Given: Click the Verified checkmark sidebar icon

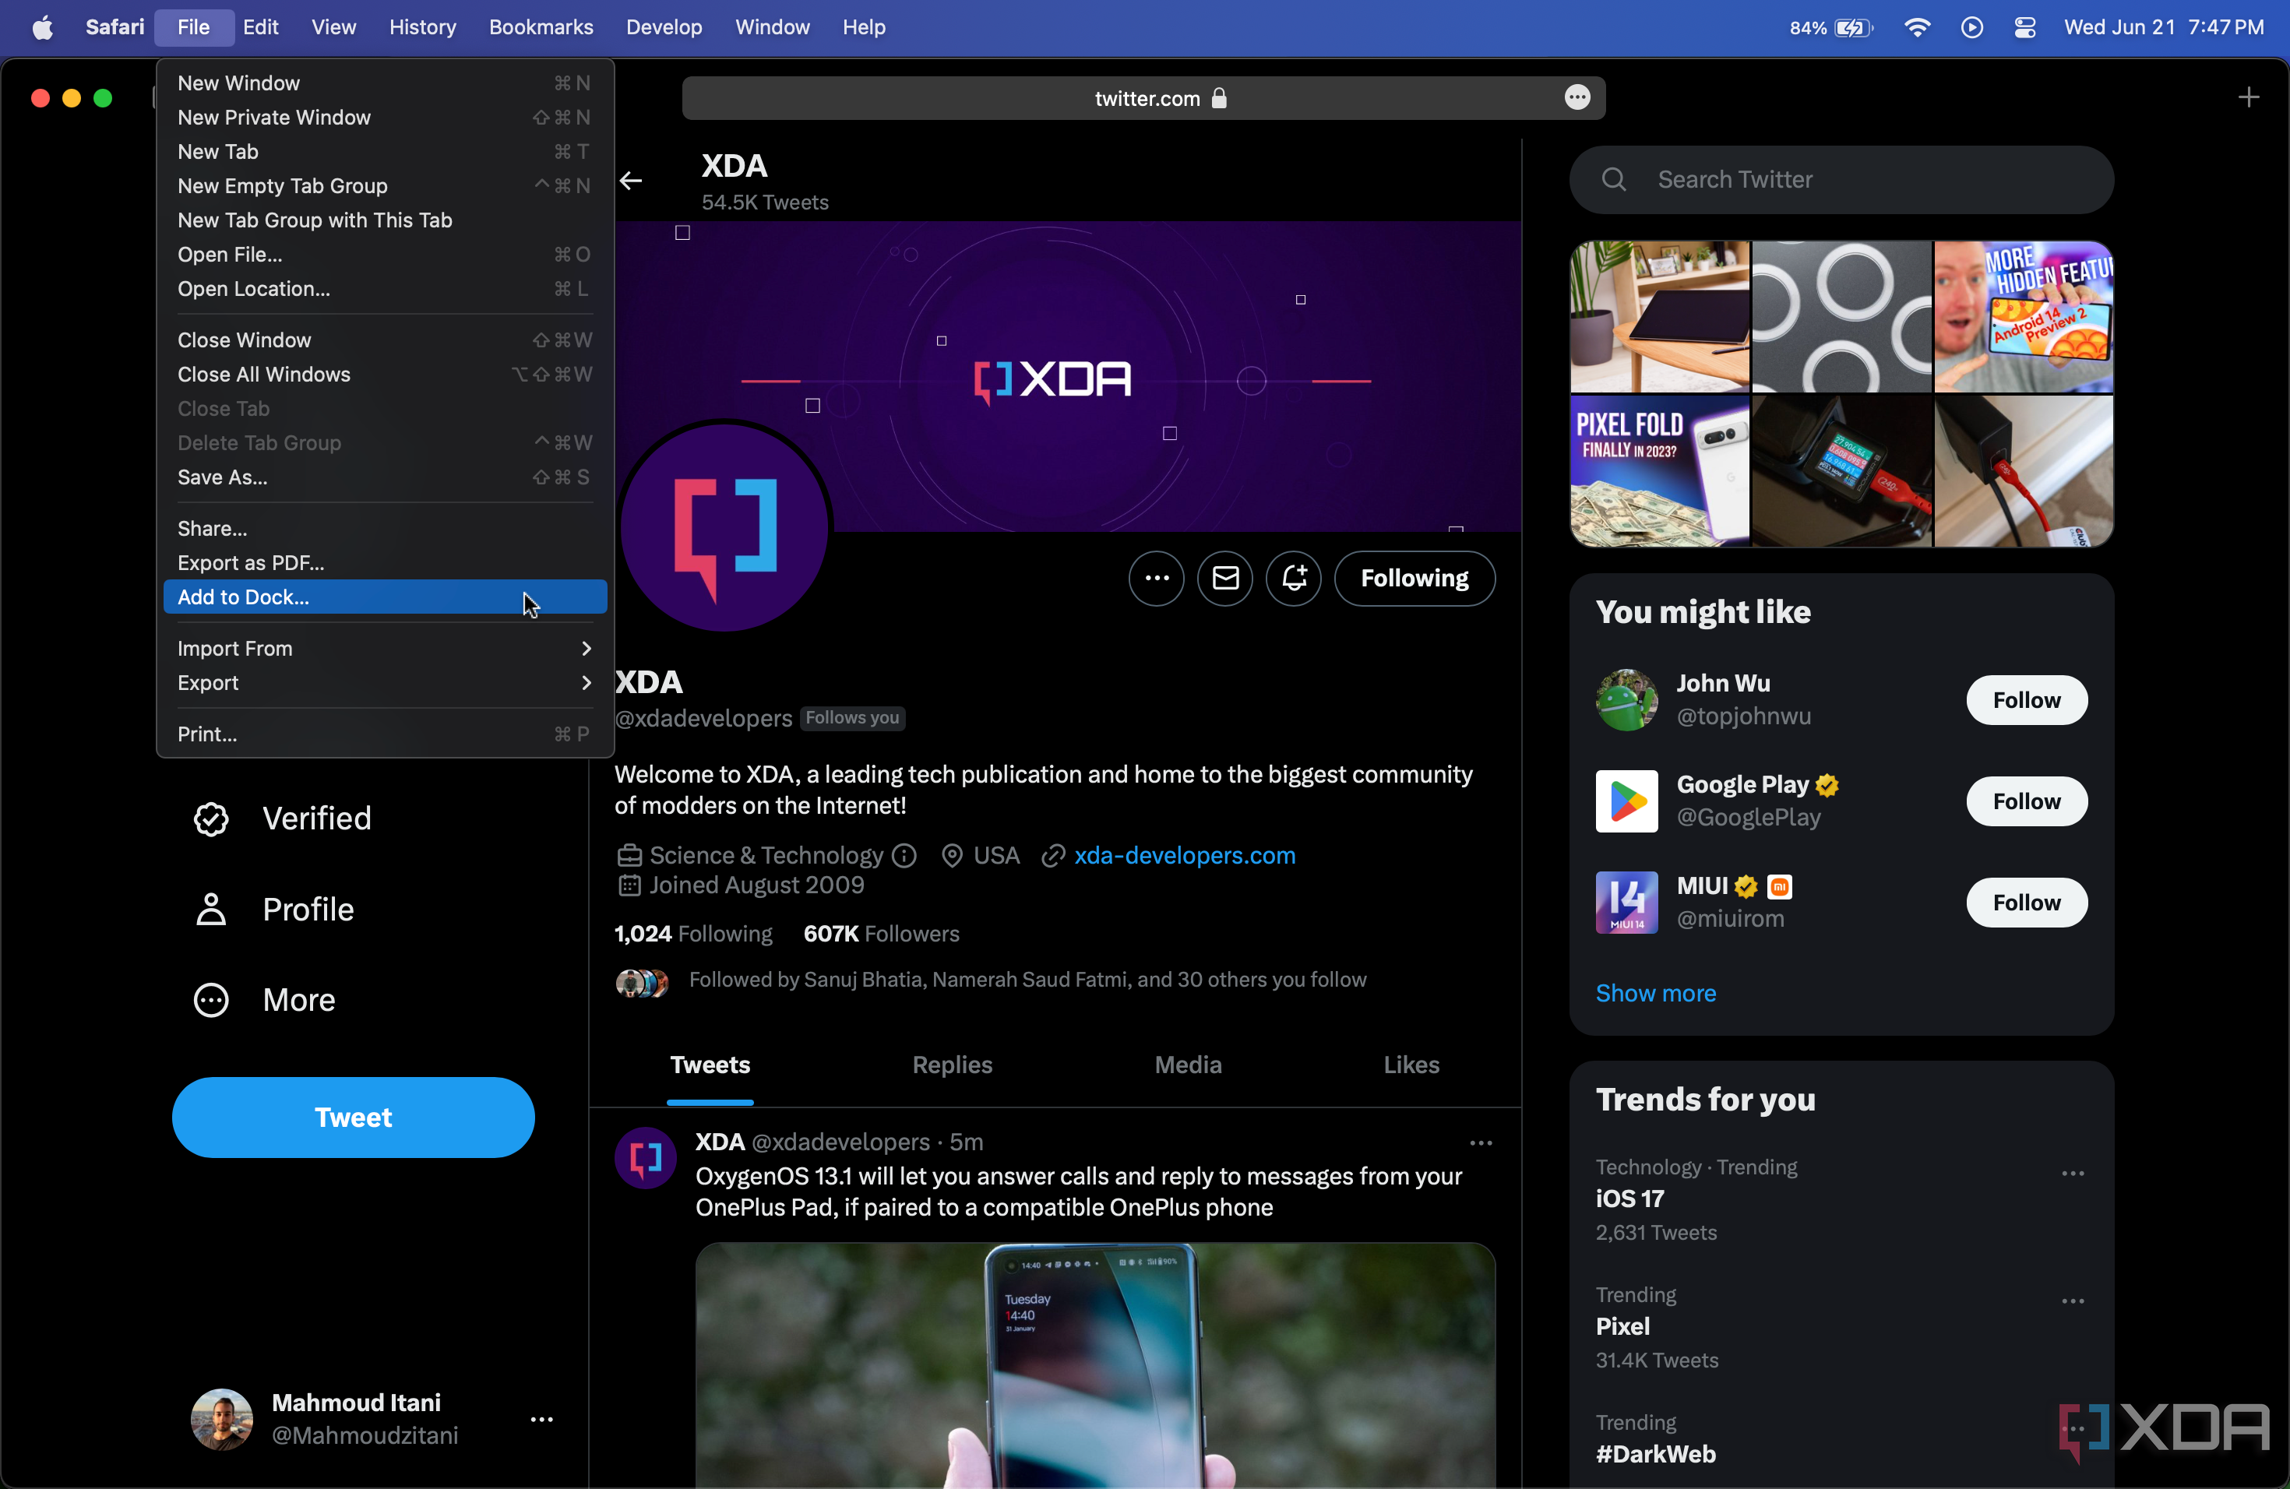Looking at the screenshot, I should [x=209, y=818].
